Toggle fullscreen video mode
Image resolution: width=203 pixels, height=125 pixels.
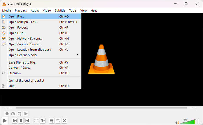coord(36,121)
